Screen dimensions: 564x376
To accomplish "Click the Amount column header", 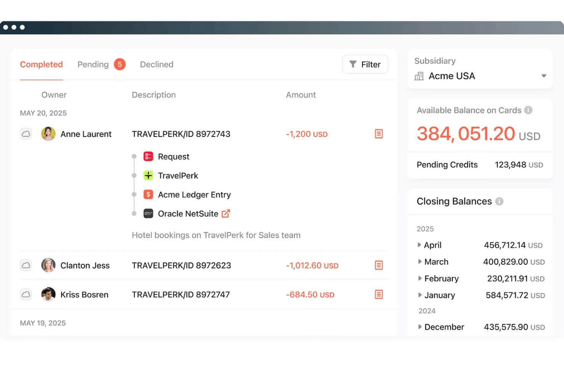I will (301, 95).
